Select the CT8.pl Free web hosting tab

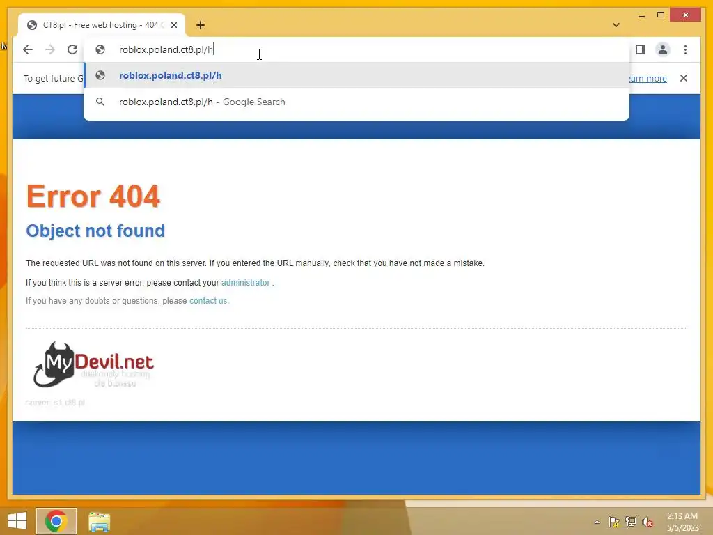[102, 25]
